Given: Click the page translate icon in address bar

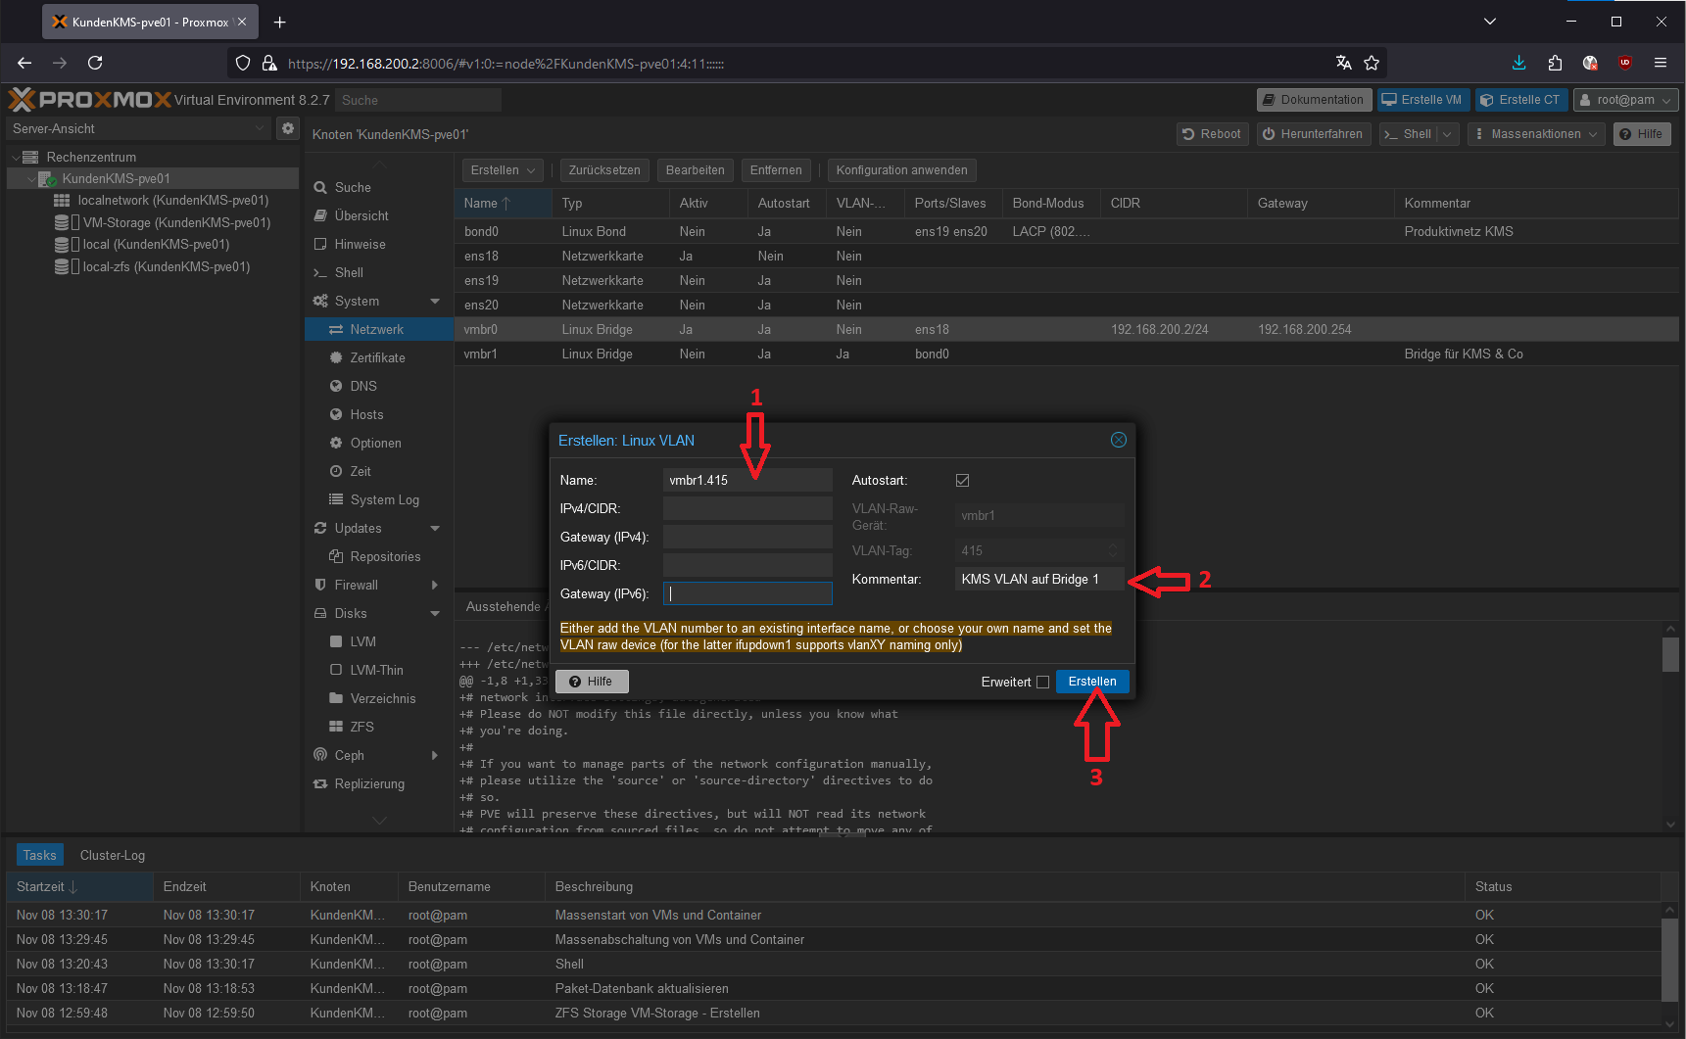Looking at the screenshot, I should click(1344, 63).
